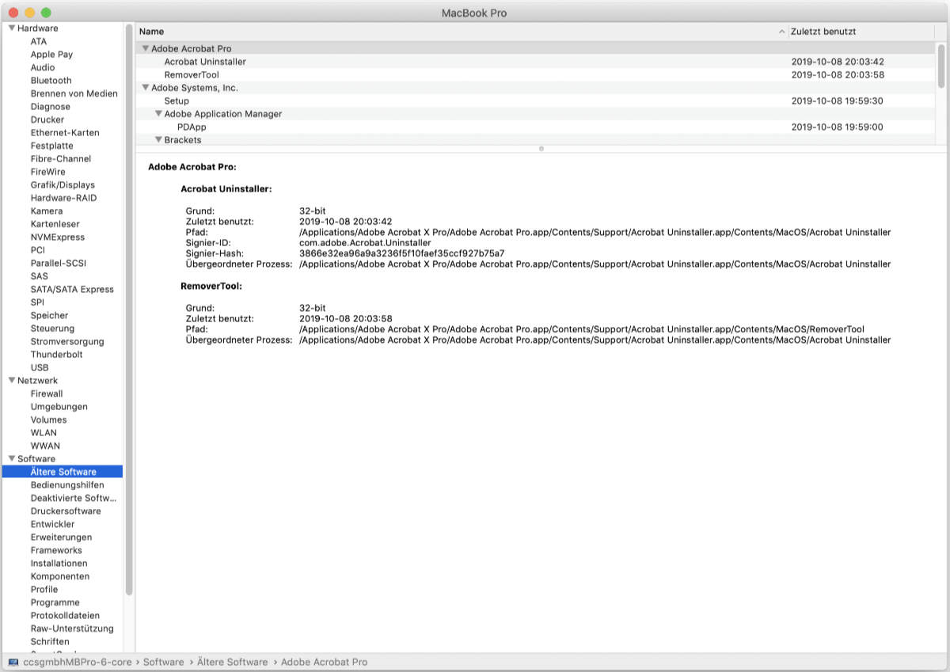Open the Drucker entry
This screenshot has height=672, width=950.
pyautogui.click(x=47, y=120)
